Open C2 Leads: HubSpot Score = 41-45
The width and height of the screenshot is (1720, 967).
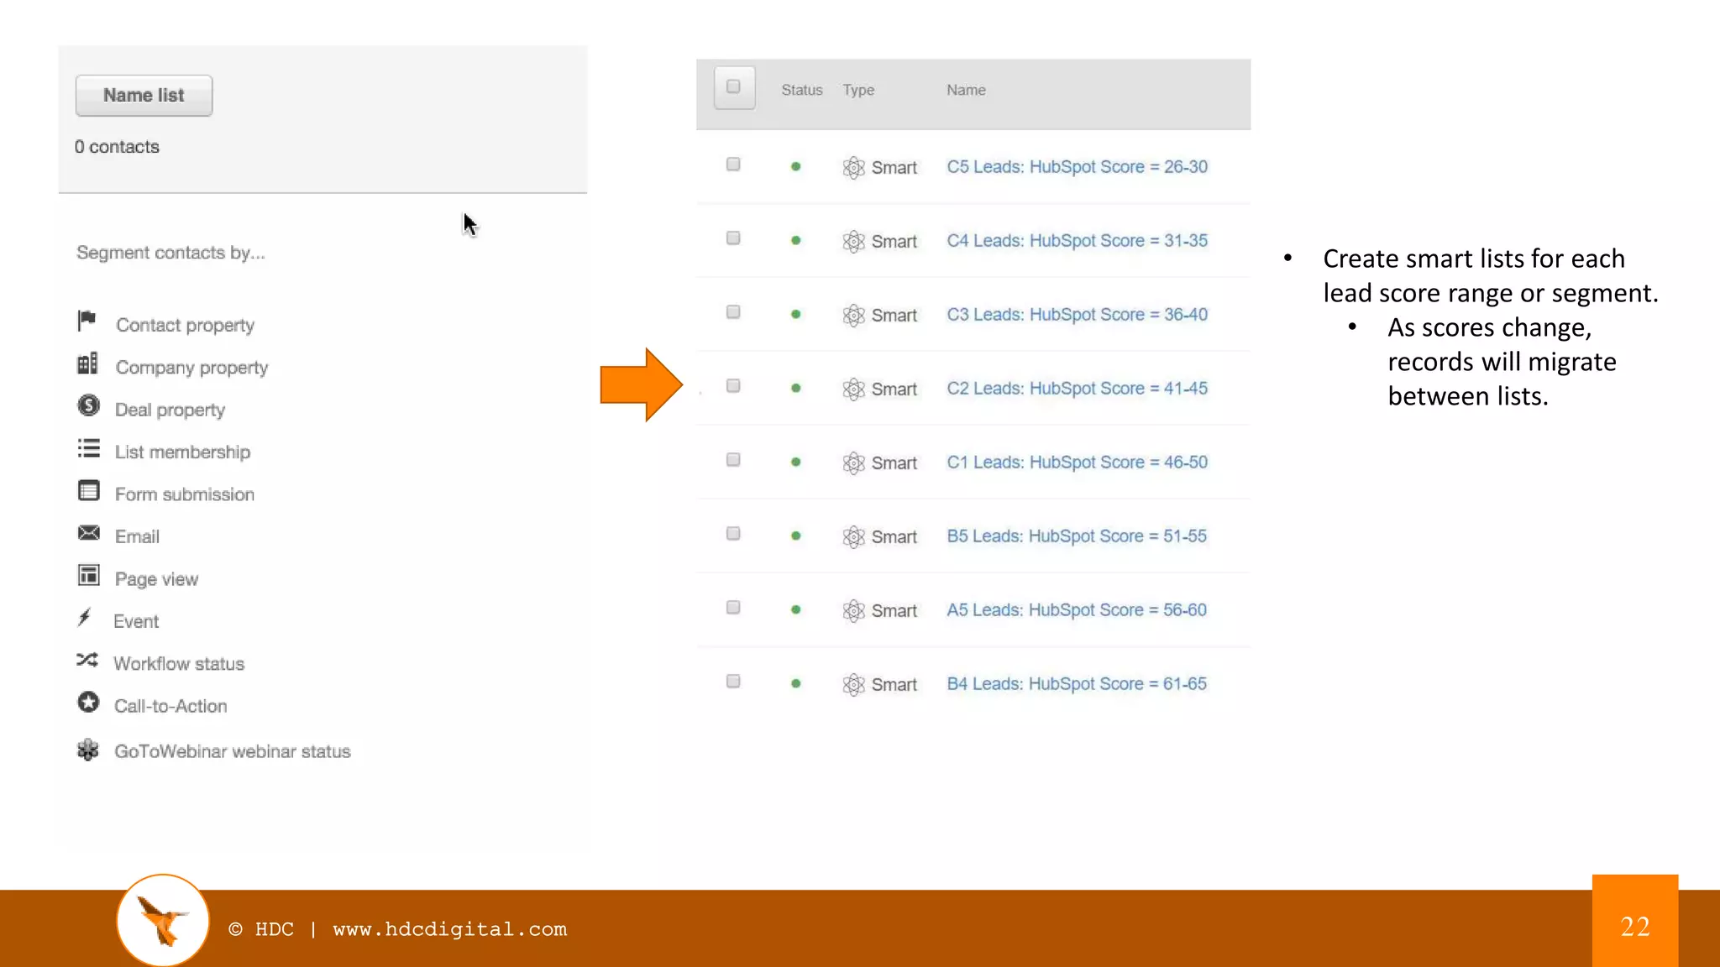1077,388
